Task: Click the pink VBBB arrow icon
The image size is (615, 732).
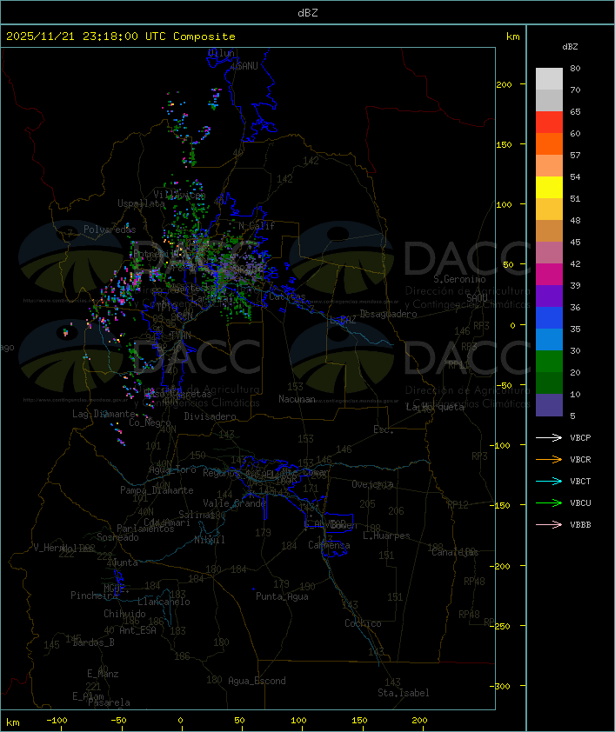Action: 549,524
